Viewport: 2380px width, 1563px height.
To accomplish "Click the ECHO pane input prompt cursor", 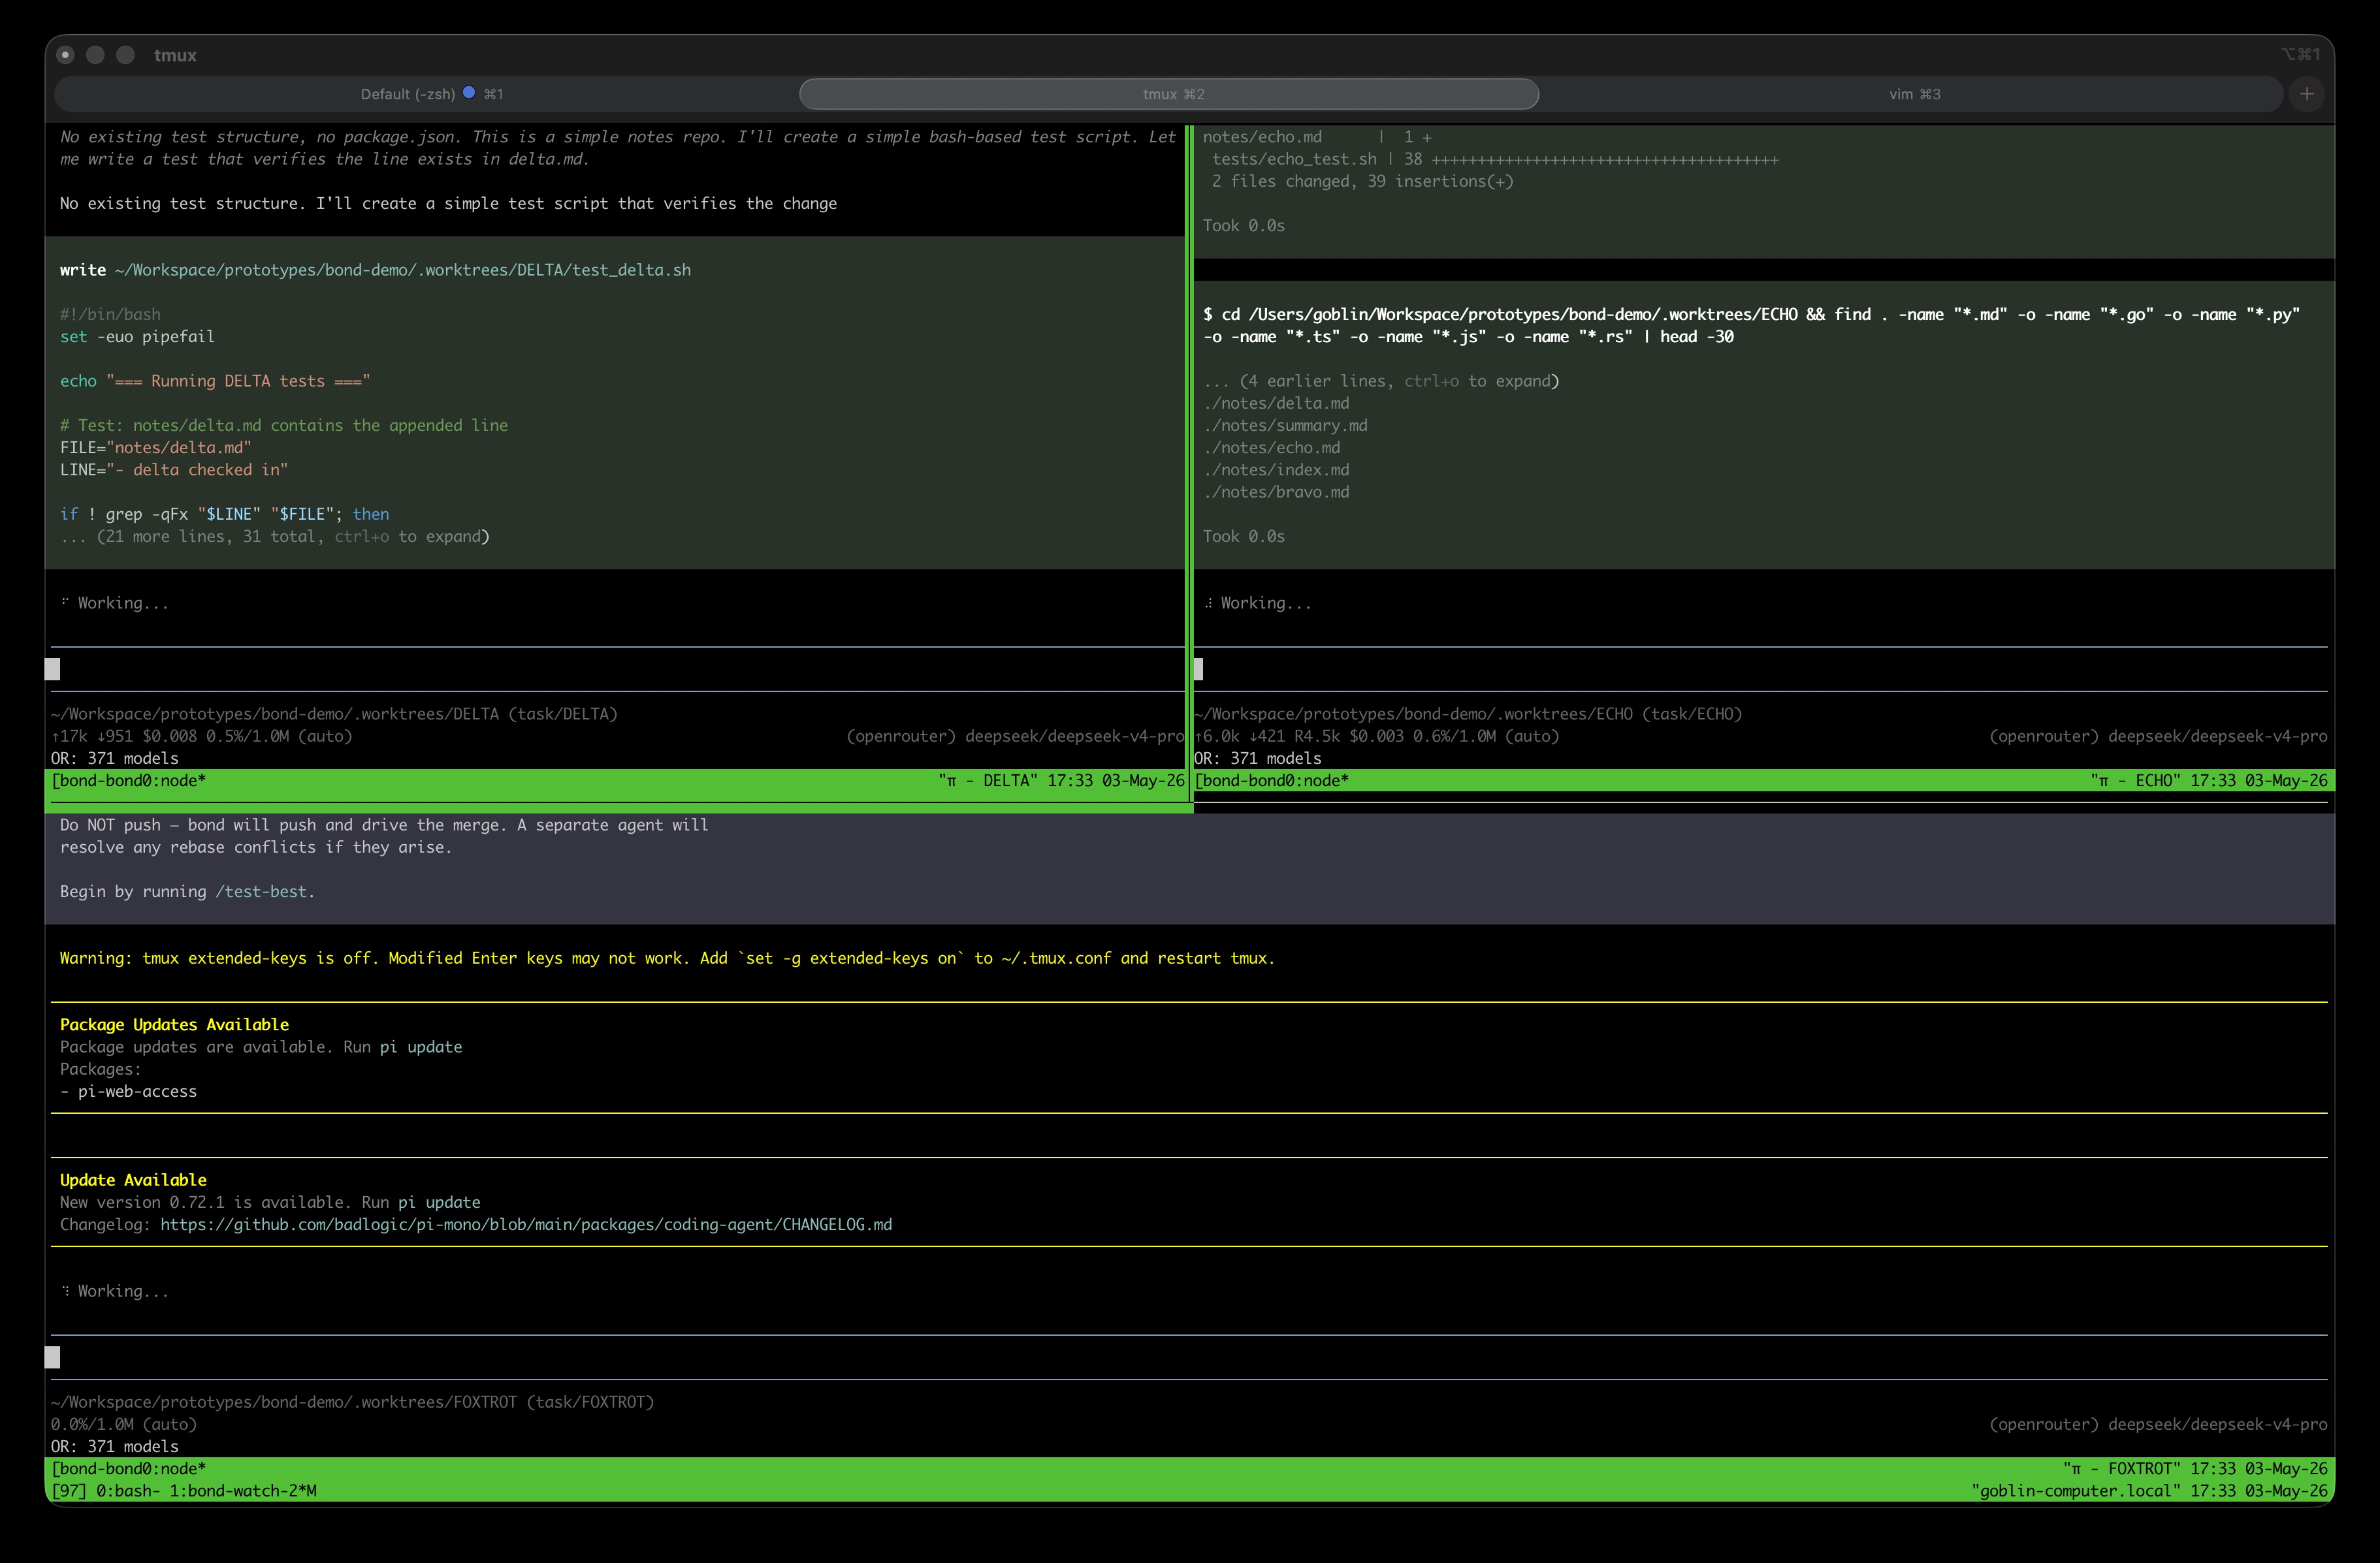I will pyautogui.click(x=1198, y=670).
